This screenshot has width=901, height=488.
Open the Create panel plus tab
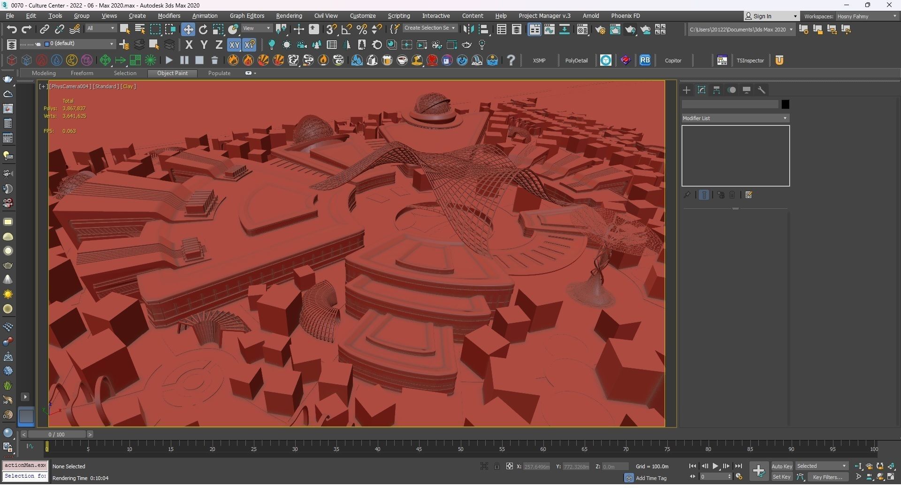(687, 90)
